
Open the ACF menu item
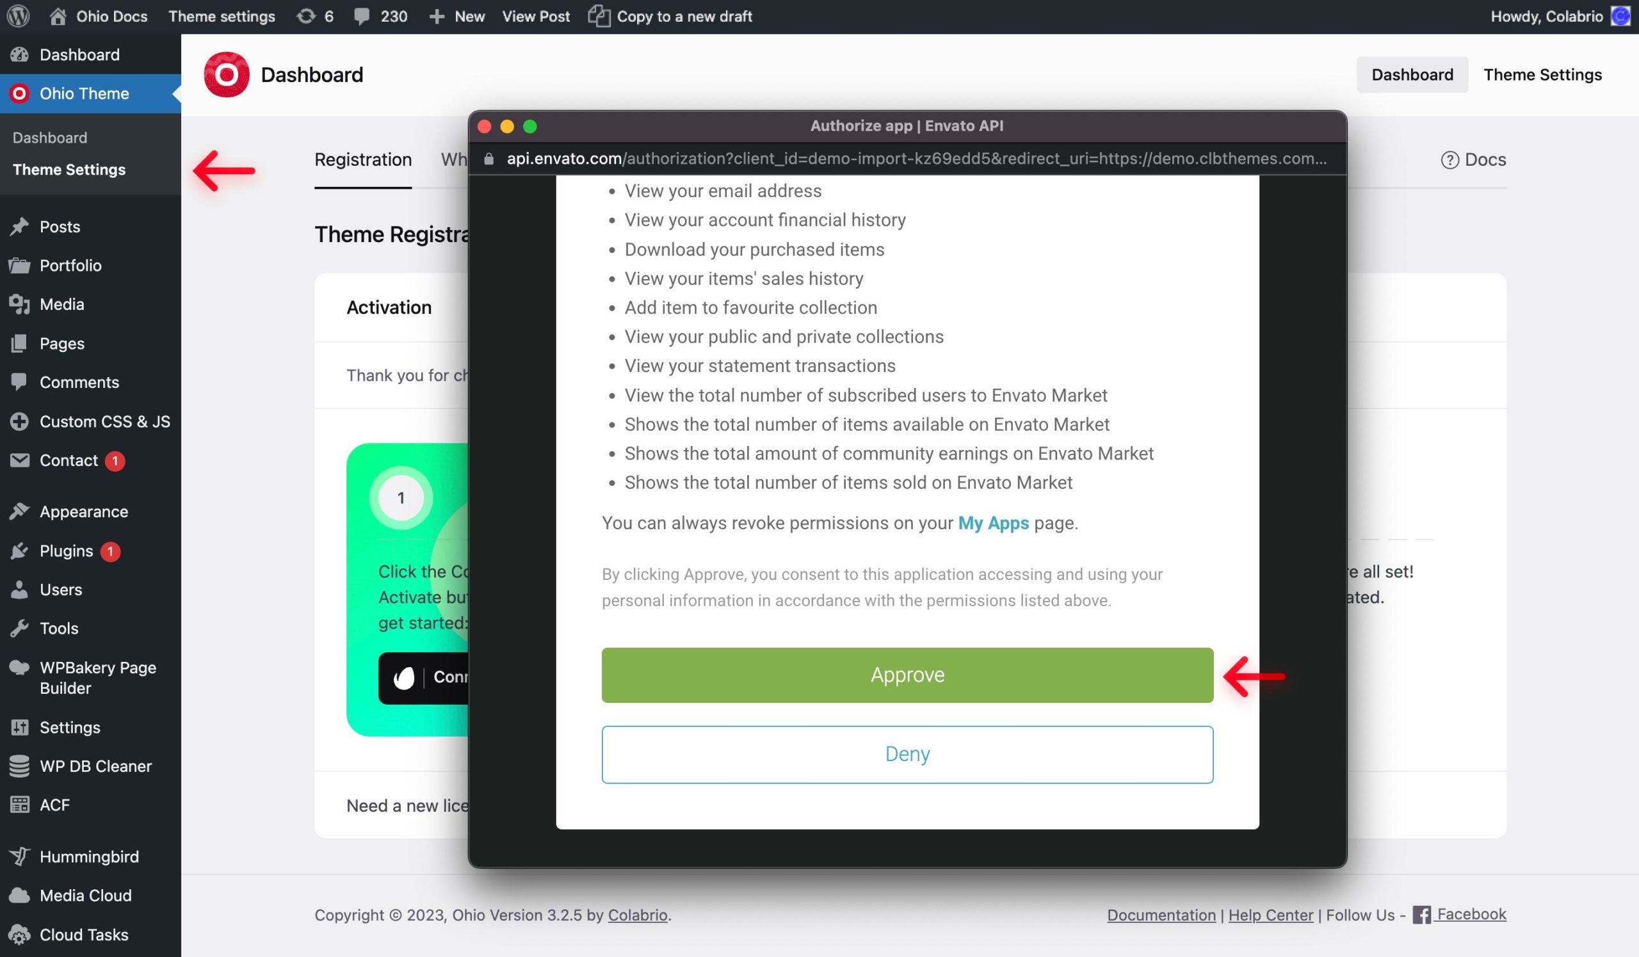click(x=90, y=805)
